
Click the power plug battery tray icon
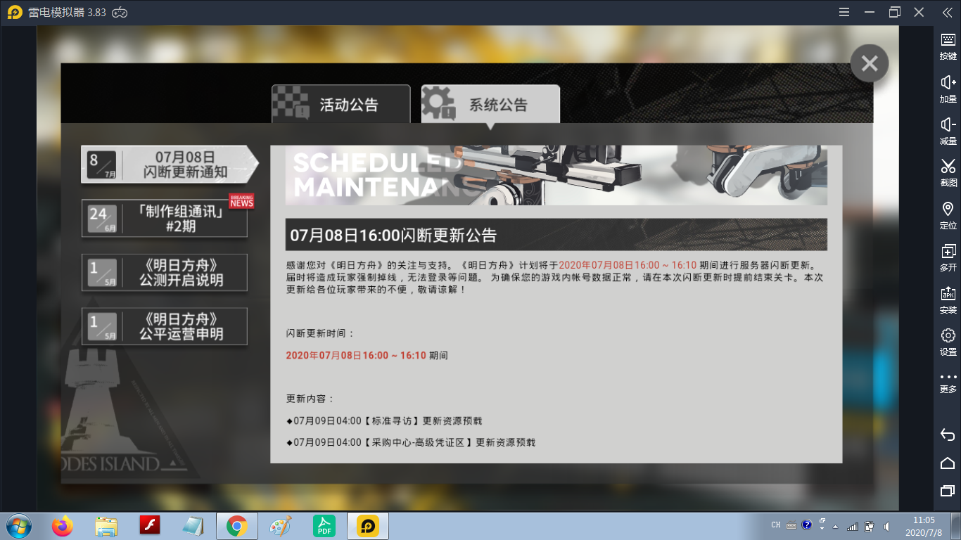[x=870, y=527]
